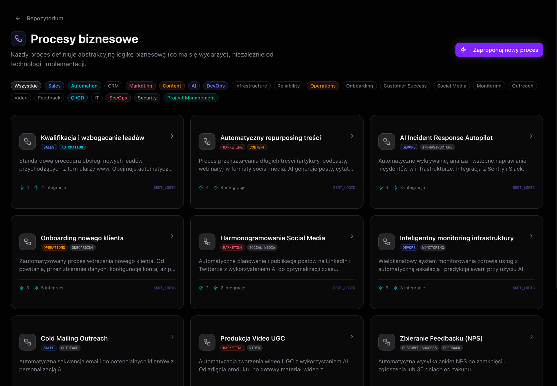
Task: Toggle the Sales filter chip
Action: tap(54, 86)
